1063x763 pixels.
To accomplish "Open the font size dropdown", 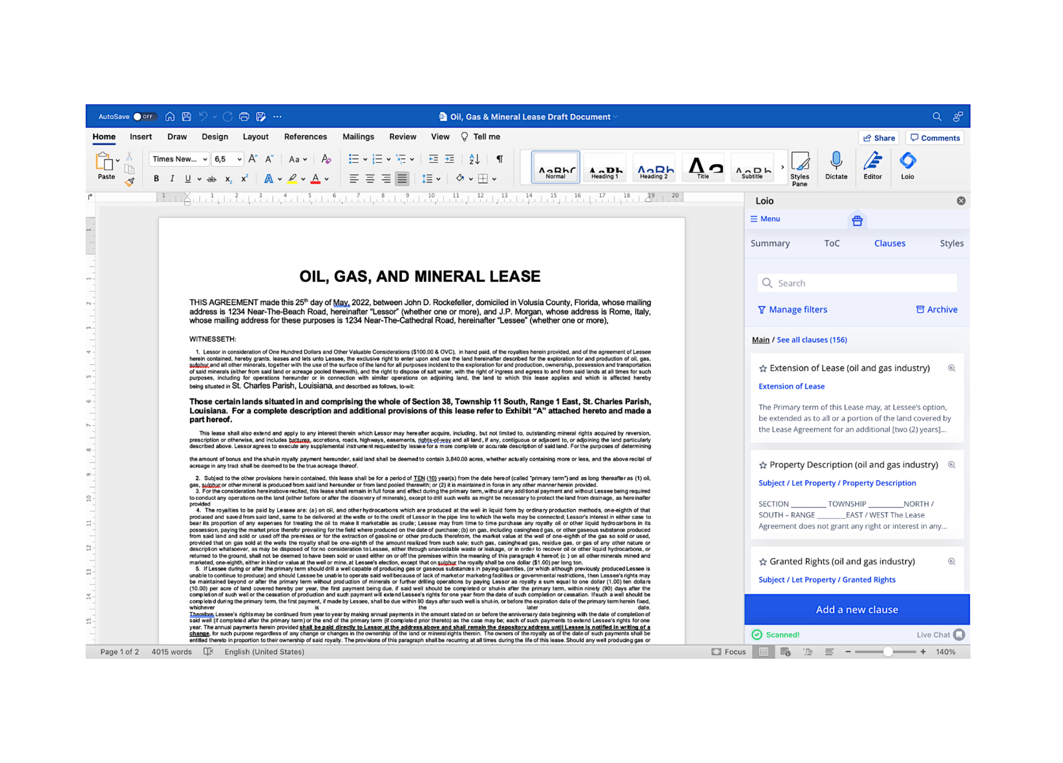I will (239, 160).
